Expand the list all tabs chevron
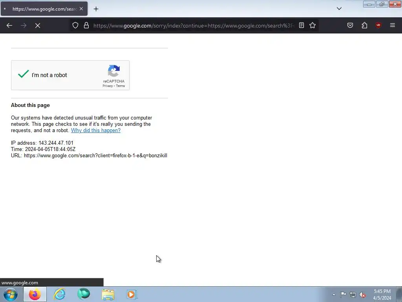Viewport: 402px width, 302px height. coord(339,9)
